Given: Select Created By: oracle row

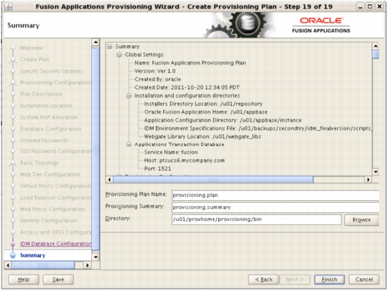Looking at the screenshot, I should 158,79.
